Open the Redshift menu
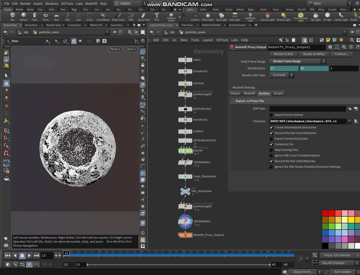360x275 pixels. point(91,3)
